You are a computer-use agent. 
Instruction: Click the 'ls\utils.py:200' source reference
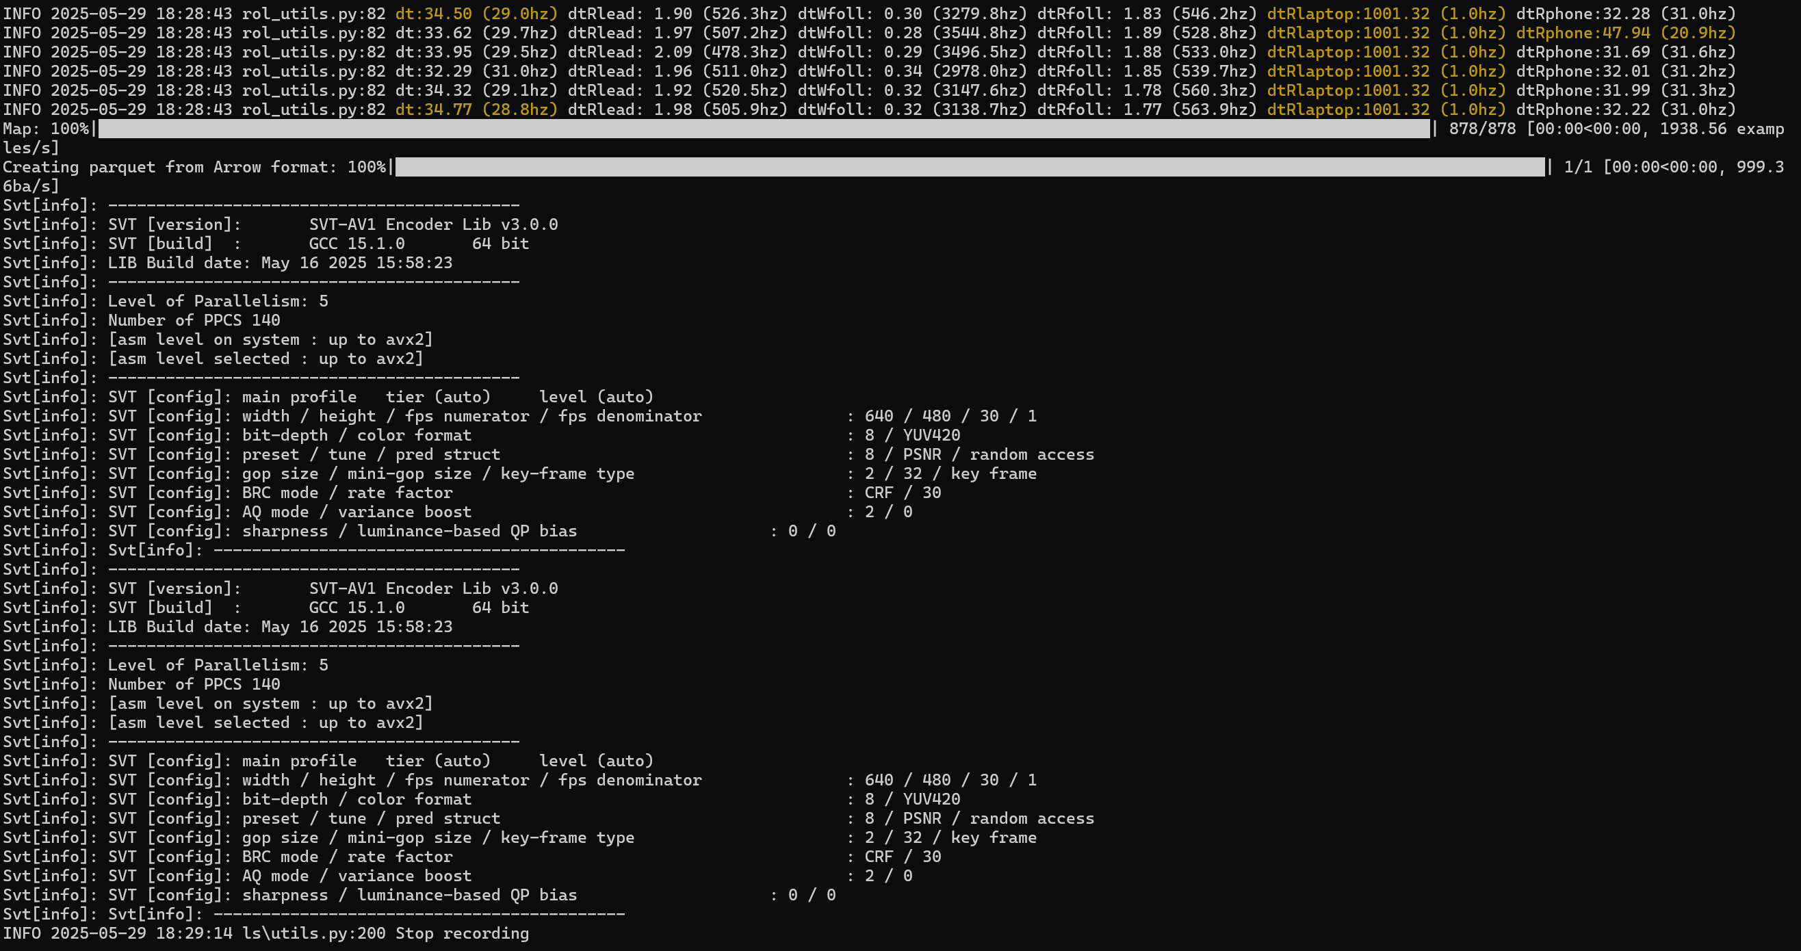tap(313, 933)
